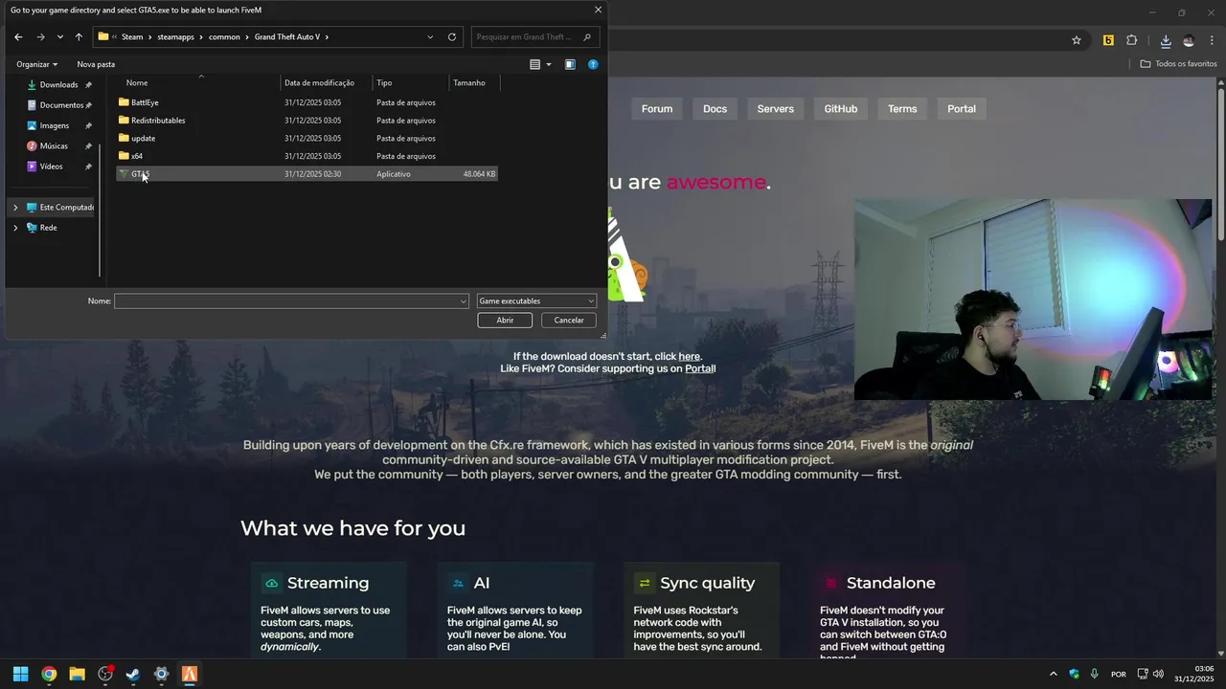
Task: Go back in file dialog navigation
Action: (18, 37)
